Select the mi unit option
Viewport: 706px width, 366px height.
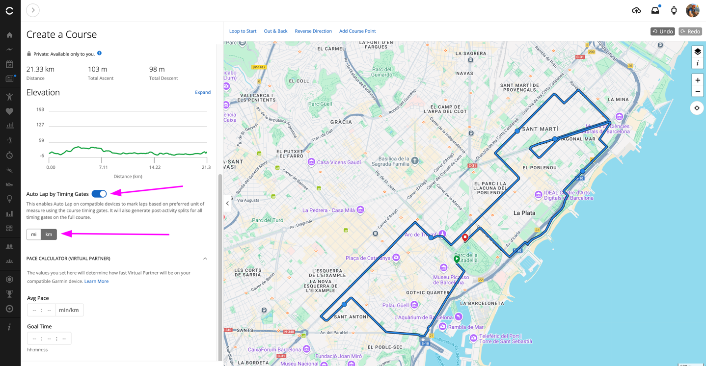click(34, 235)
